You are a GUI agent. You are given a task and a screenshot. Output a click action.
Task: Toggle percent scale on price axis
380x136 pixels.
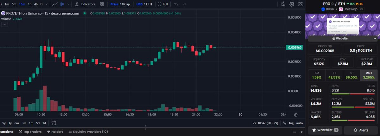(x=285, y=123)
